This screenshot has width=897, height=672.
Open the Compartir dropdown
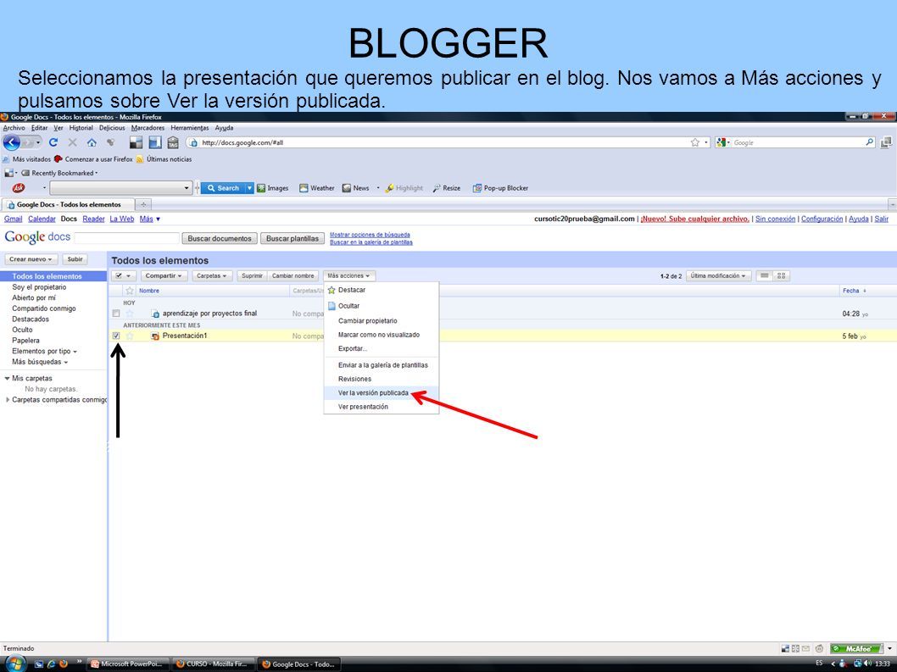[x=163, y=275]
